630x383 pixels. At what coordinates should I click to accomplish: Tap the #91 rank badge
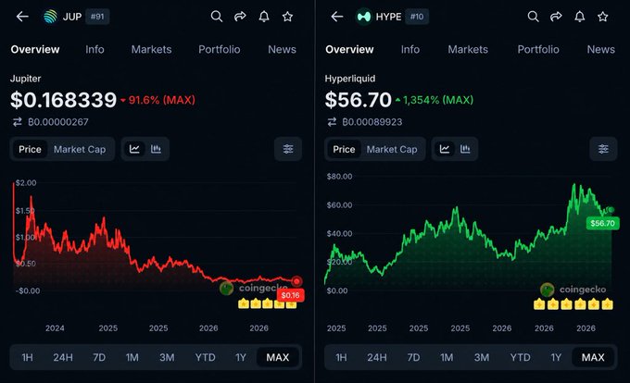[x=97, y=17]
